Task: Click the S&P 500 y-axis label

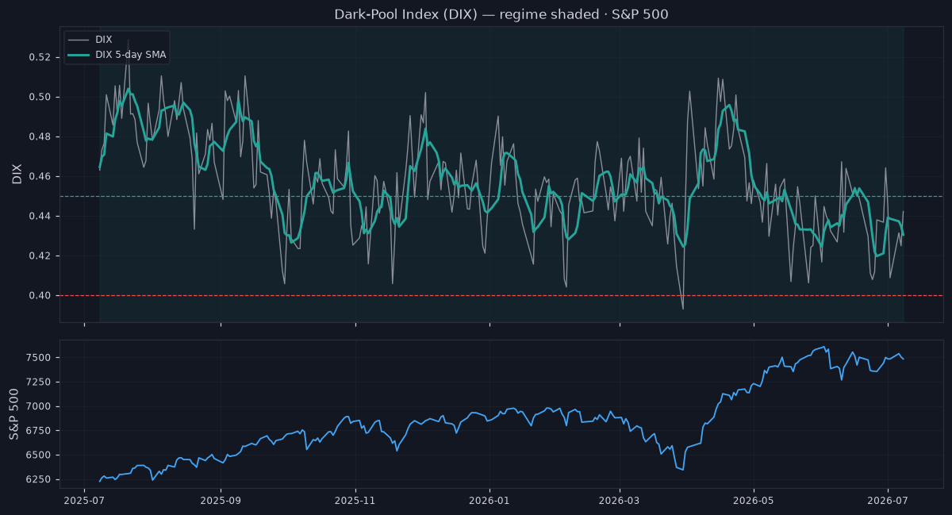Action: coord(14,413)
